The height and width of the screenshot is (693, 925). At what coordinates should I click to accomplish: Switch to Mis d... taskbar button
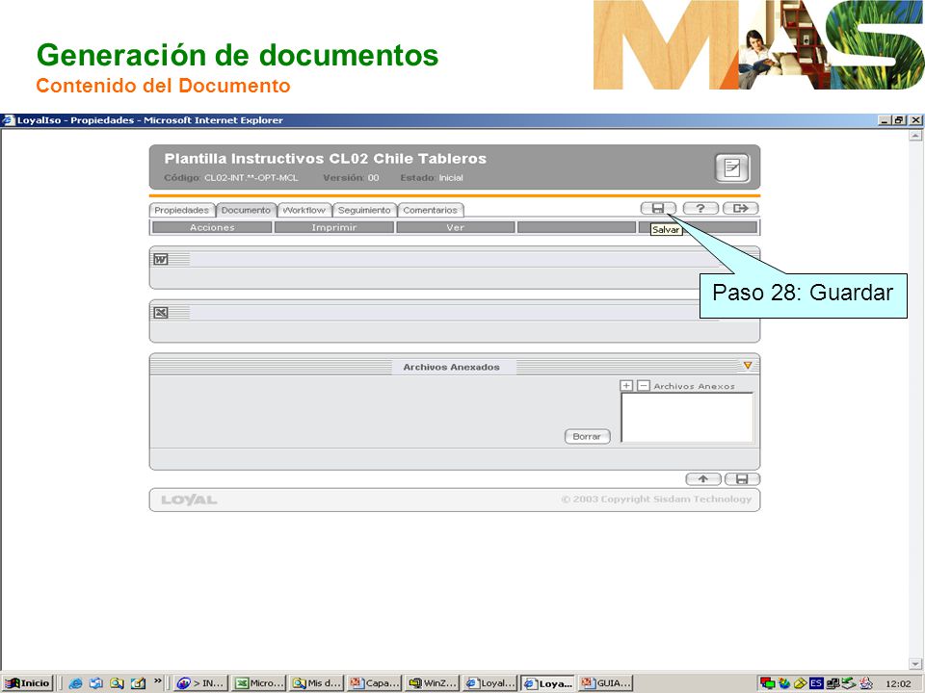[x=316, y=683]
